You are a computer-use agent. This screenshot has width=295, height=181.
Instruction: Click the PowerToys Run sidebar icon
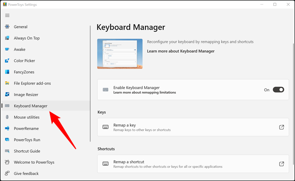[7, 140]
